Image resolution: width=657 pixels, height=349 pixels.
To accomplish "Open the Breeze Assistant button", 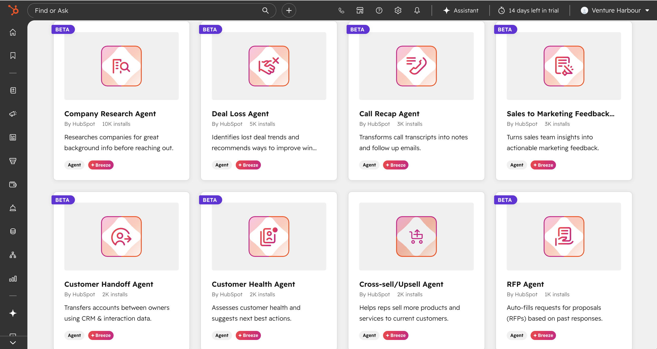I will tap(461, 11).
